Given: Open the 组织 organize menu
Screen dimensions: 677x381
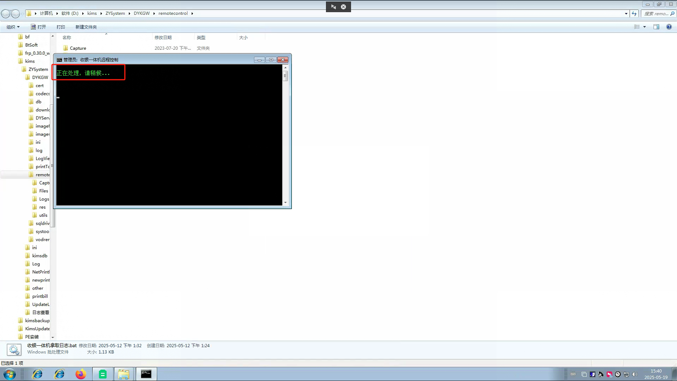Looking at the screenshot, I should [13, 27].
